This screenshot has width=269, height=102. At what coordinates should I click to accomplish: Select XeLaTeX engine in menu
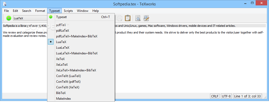[x=81, y=65]
